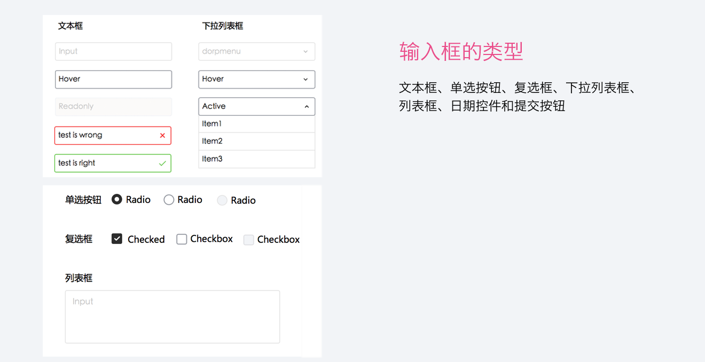Click the 文本框 heading label
Screen dimensions: 705x362
[70, 26]
